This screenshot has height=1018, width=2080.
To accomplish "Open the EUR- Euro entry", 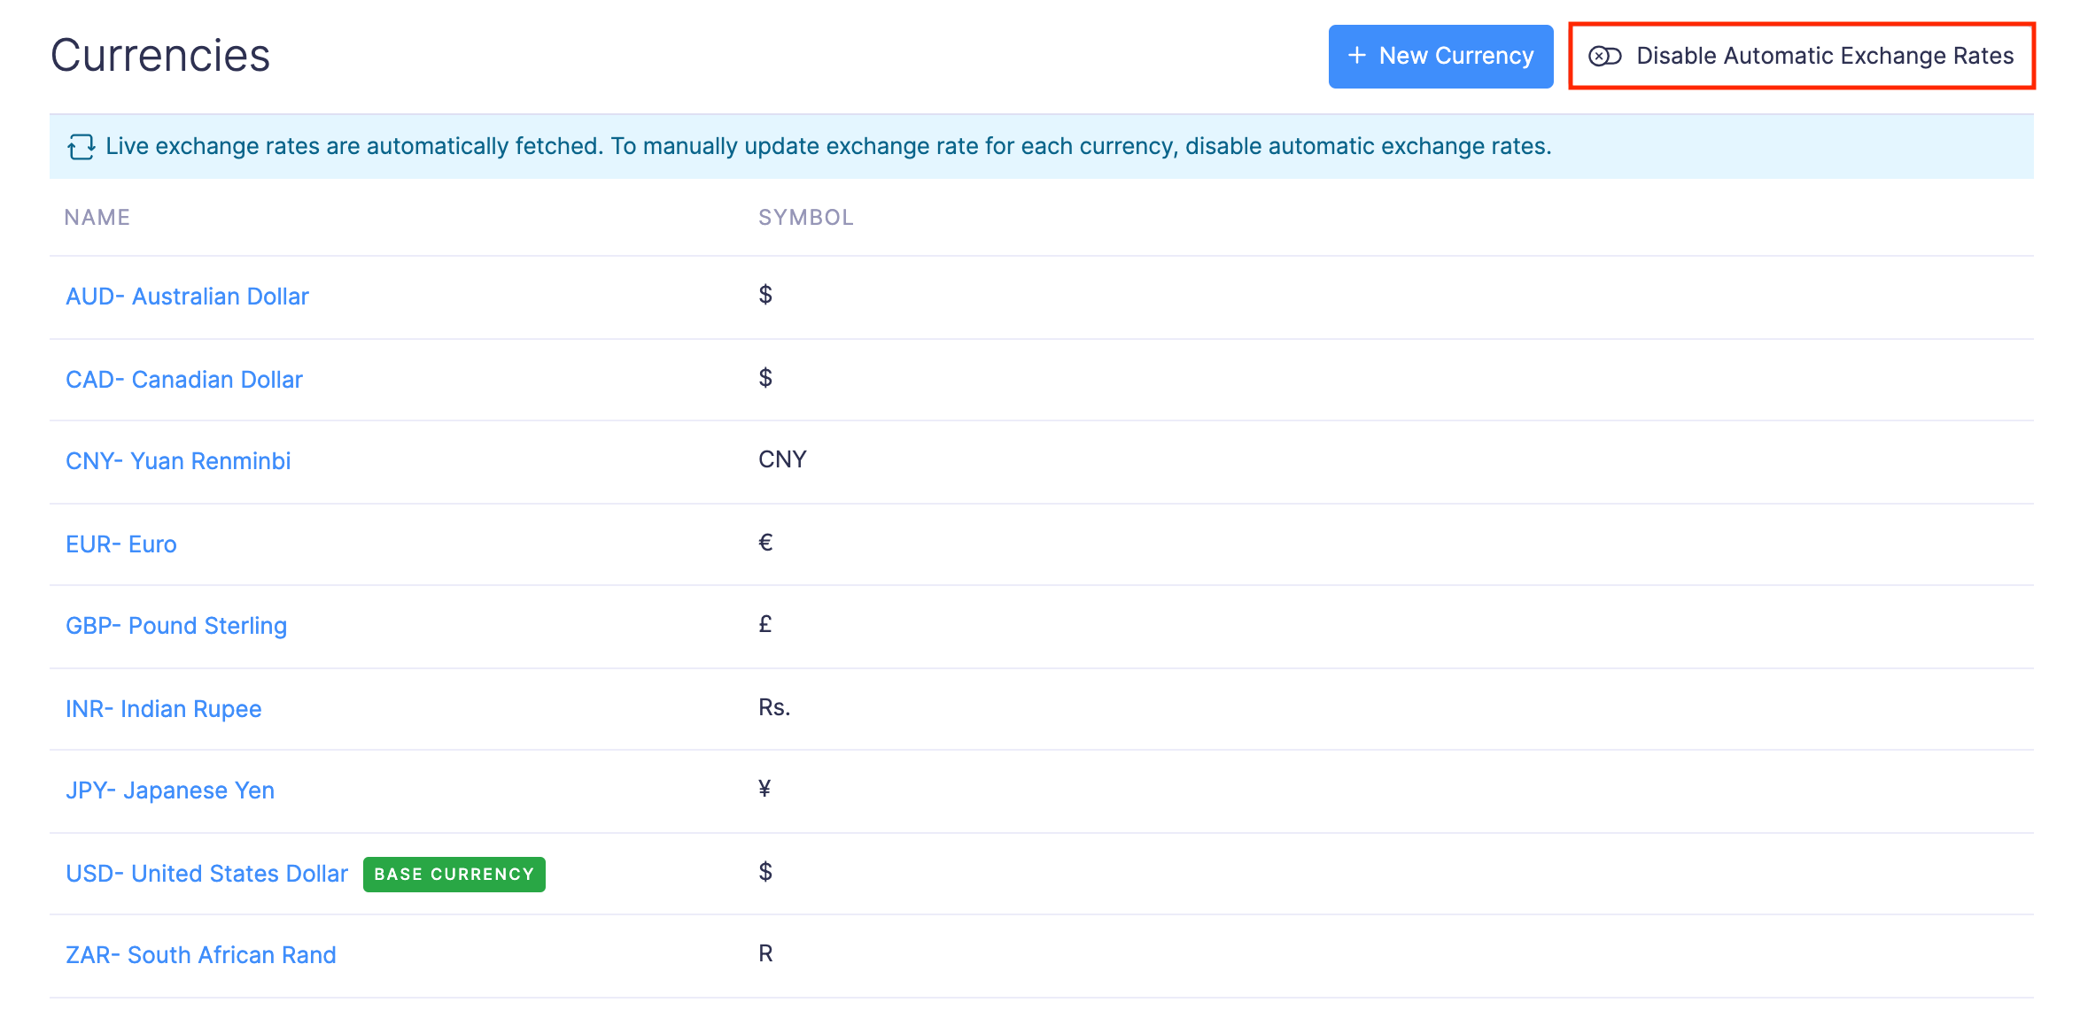I will click(121, 544).
